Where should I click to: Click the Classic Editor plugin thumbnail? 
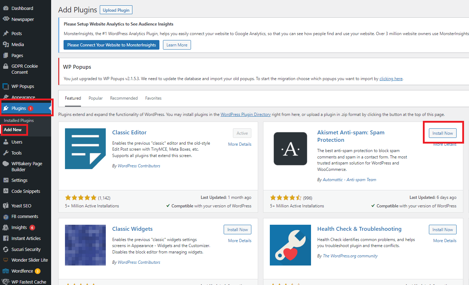coord(85,149)
